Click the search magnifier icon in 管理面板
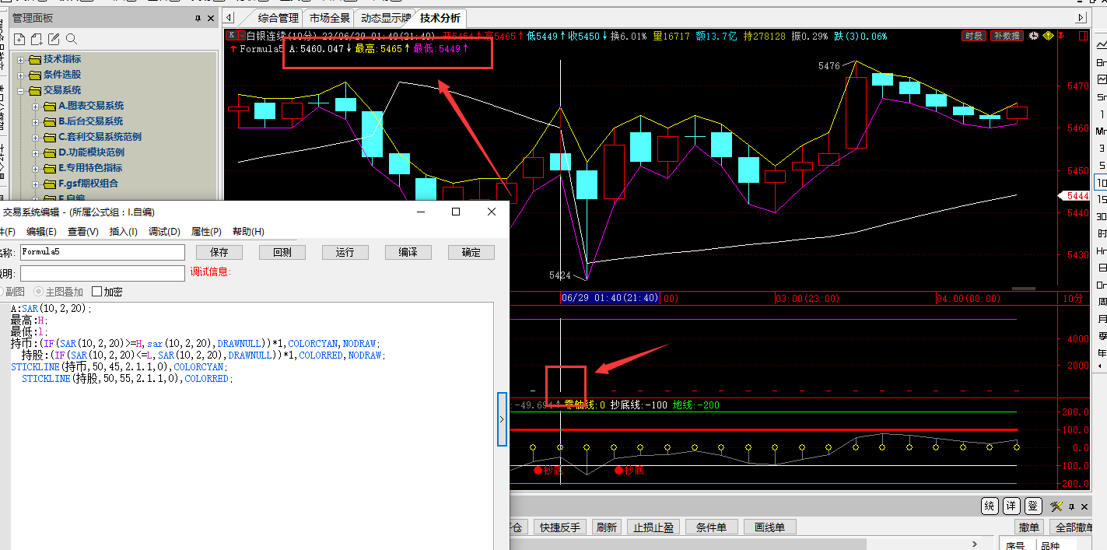The width and height of the screenshot is (1107, 550). point(72,39)
